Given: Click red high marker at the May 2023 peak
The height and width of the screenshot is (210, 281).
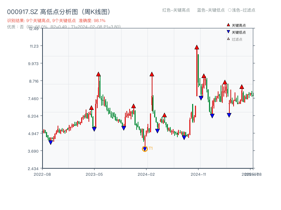Looking at the screenshot, I should click(98, 74).
